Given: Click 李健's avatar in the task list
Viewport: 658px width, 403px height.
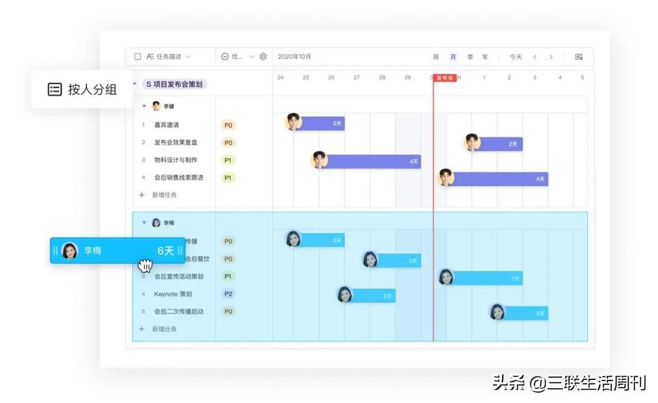Looking at the screenshot, I should (156, 105).
